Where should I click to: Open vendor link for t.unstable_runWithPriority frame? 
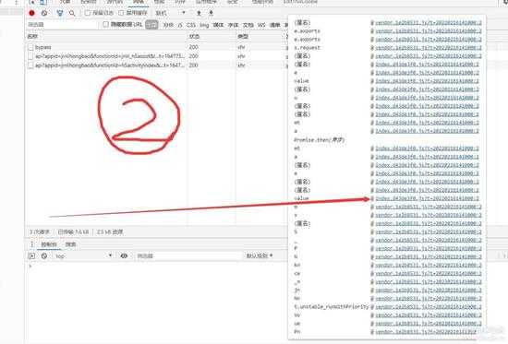pyautogui.click(x=429, y=307)
